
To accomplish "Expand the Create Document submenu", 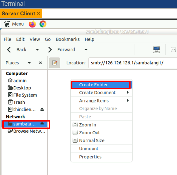I will pos(101,93).
